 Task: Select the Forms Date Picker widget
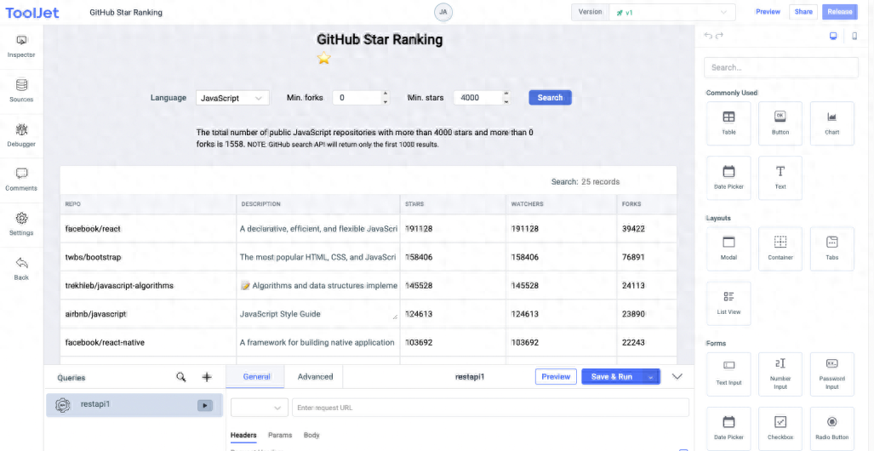[x=728, y=428]
